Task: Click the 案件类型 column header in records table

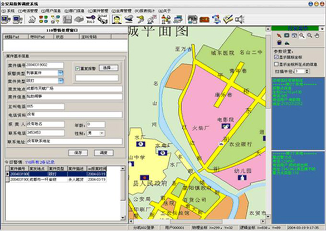Action: 57,168
